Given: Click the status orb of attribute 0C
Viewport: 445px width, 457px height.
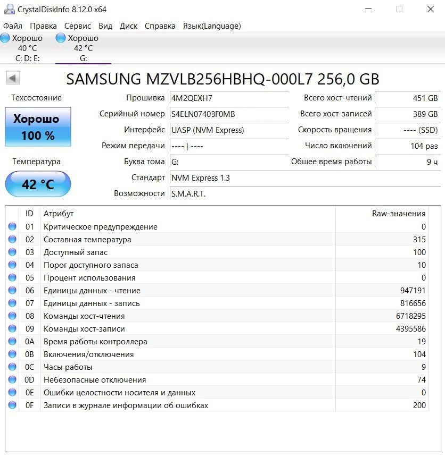Looking at the screenshot, I should 12,367.
